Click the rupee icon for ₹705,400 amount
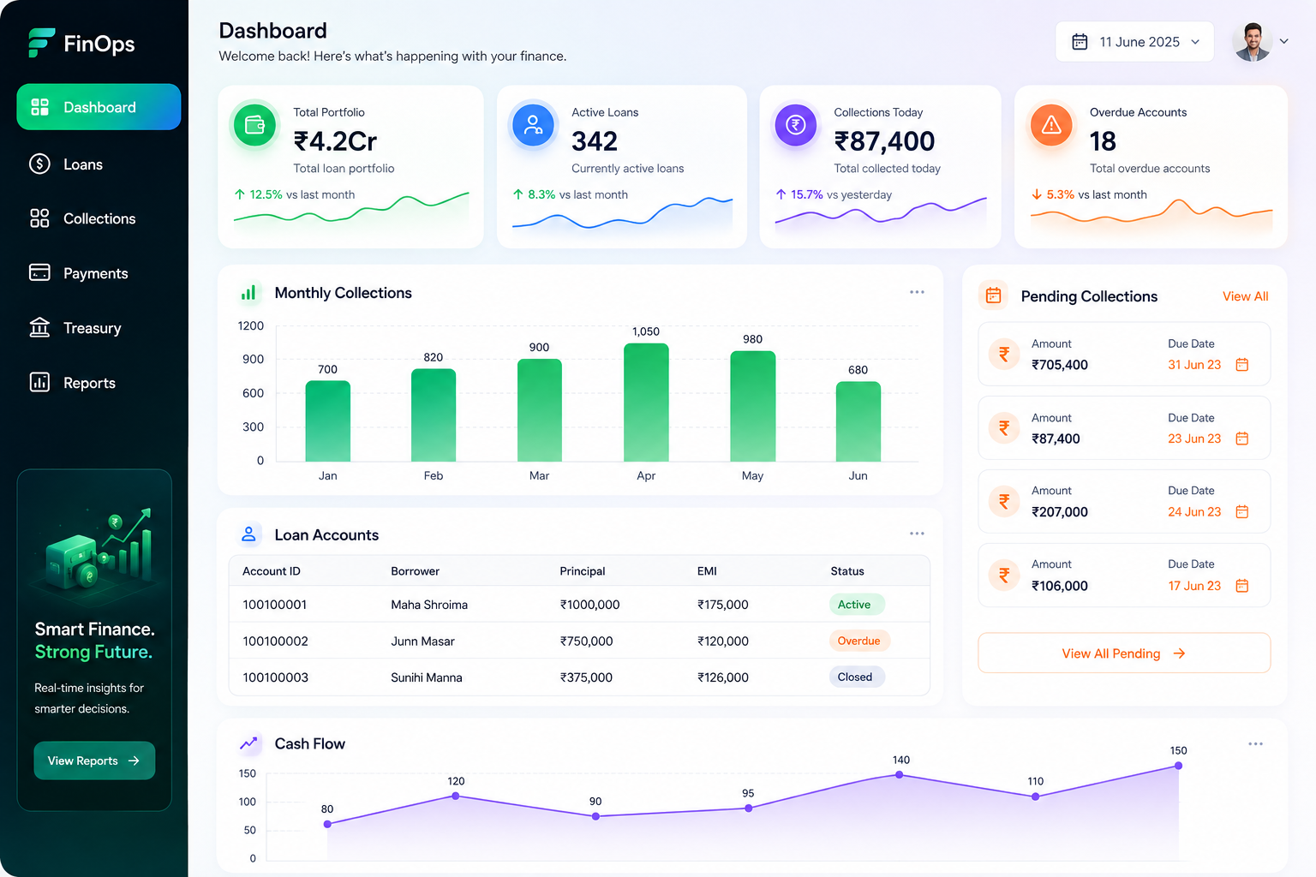 (x=1004, y=354)
